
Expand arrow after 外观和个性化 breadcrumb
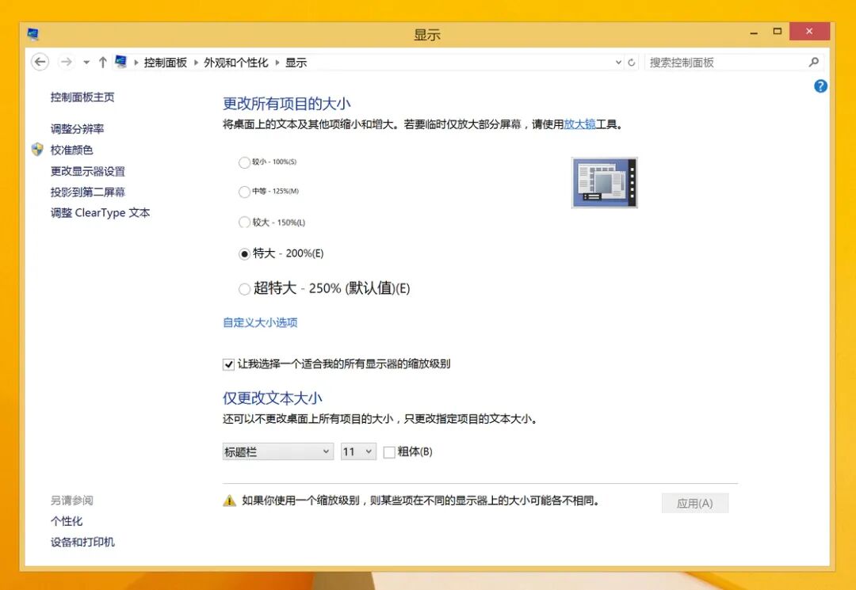277,63
